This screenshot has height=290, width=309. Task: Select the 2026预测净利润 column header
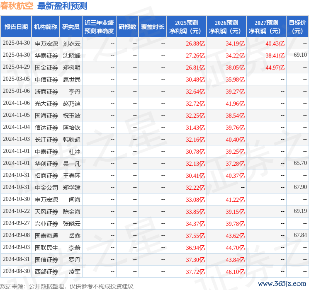226,27
